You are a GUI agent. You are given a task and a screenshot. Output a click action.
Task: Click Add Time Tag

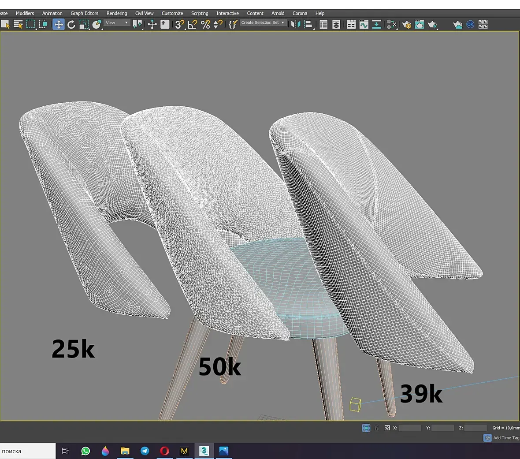click(506, 438)
